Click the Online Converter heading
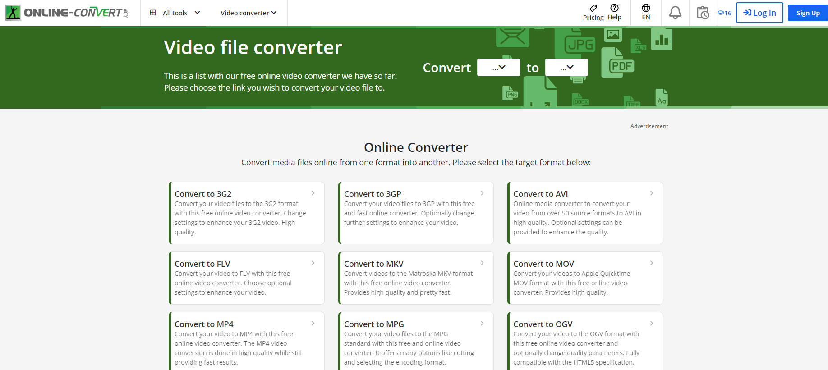 (416, 147)
